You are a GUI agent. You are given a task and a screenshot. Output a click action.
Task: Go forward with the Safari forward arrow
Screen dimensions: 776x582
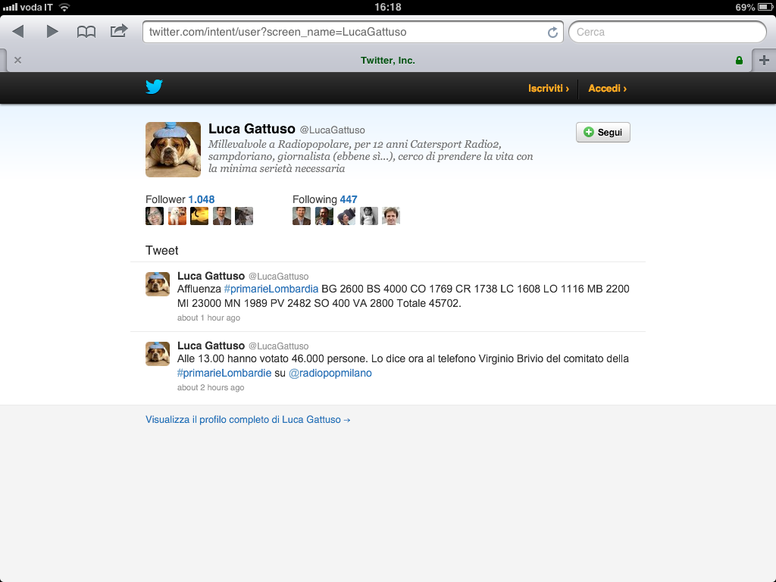(52, 32)
